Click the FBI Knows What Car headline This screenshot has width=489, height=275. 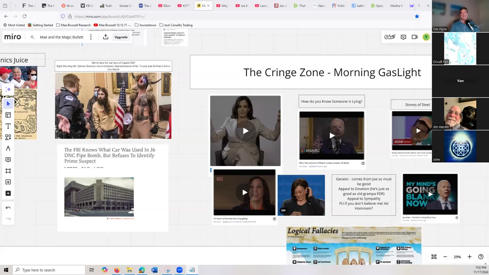tap(109, 155)
